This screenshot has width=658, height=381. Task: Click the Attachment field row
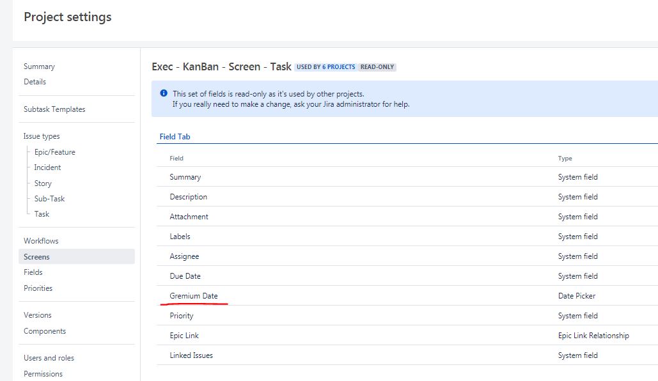(x=407, y=217)
